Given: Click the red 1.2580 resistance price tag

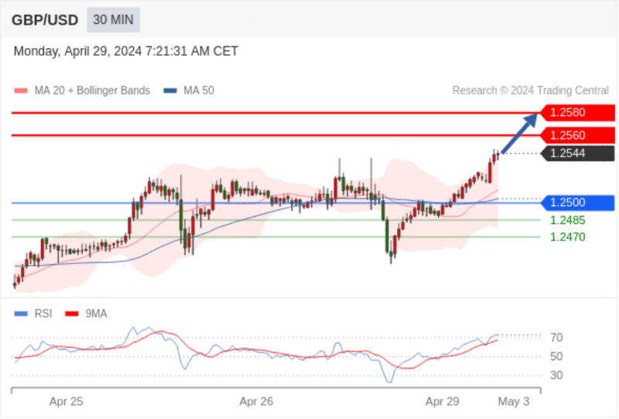Looking at the screenshot, I should [x=577, y=112].
